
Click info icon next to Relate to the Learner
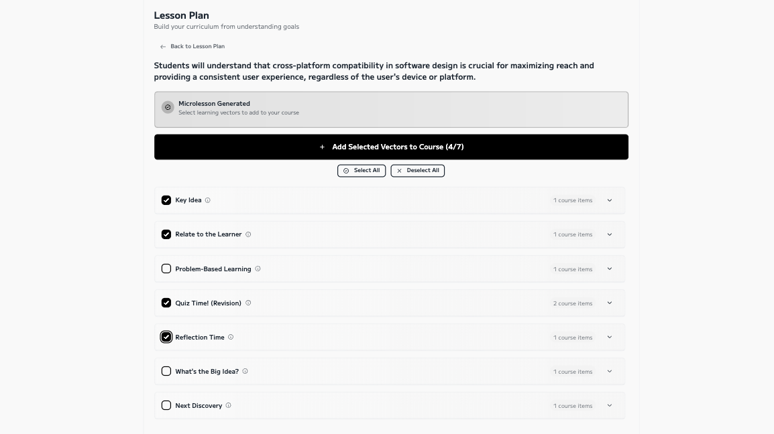click(248, 234)
